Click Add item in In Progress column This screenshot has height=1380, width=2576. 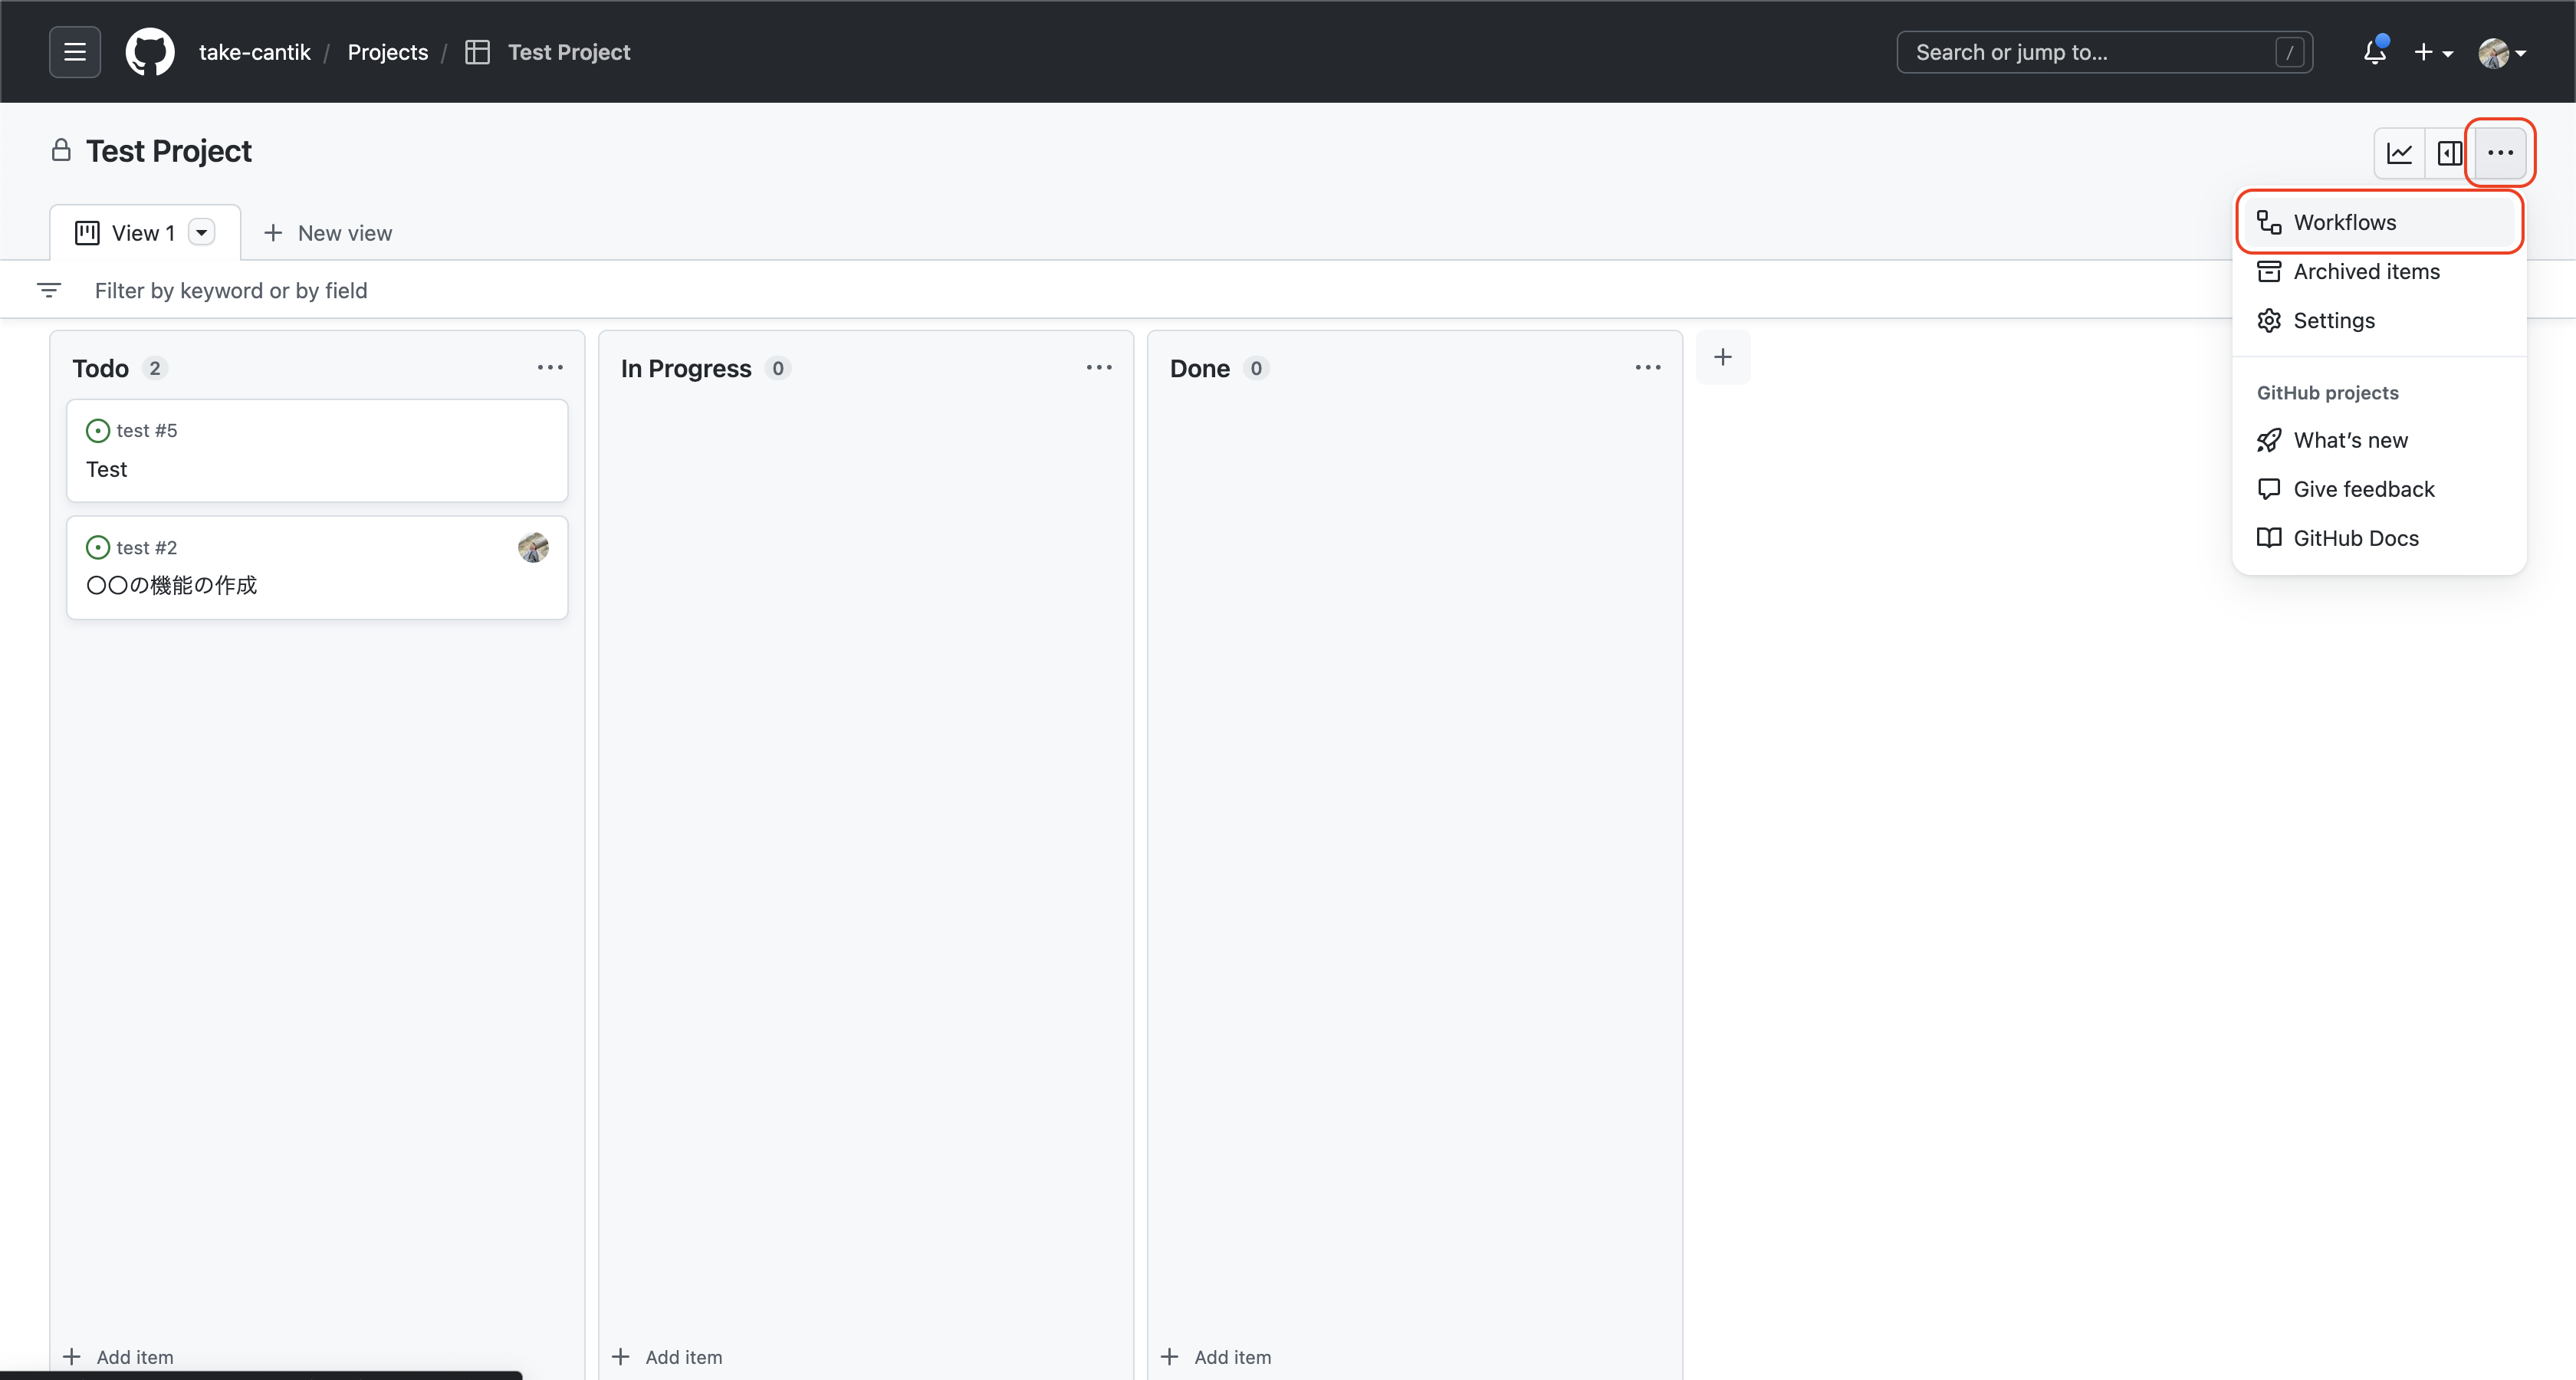tap(667, 1356)
